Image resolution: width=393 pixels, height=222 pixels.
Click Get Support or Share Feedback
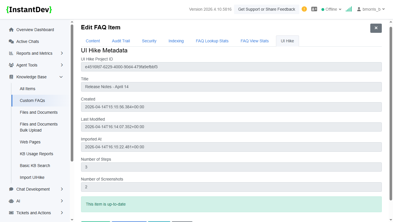click(266, 9)
